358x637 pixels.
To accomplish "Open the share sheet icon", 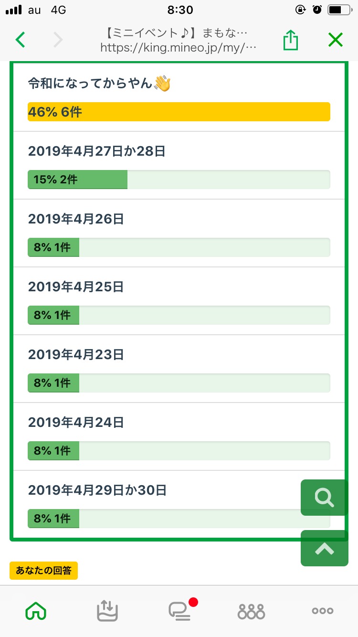I will pos(290,40).
